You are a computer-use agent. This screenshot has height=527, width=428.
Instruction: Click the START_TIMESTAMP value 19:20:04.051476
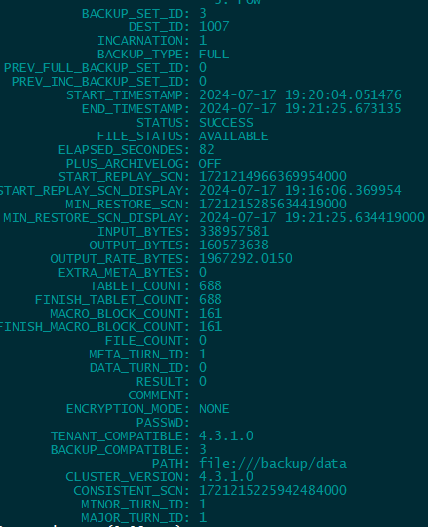(343, 95)
